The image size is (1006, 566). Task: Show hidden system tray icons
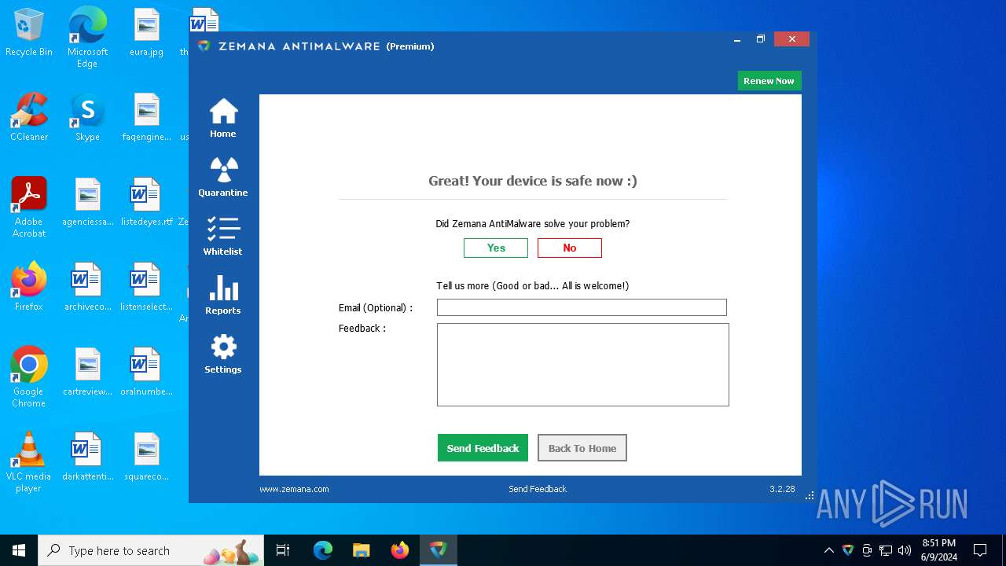coord(828,550)
